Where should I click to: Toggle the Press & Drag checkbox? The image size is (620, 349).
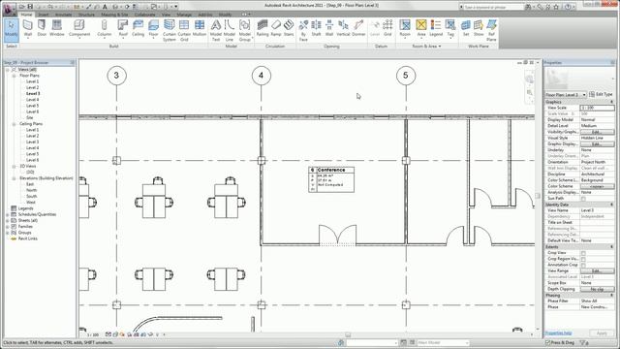tap(547, 342)
